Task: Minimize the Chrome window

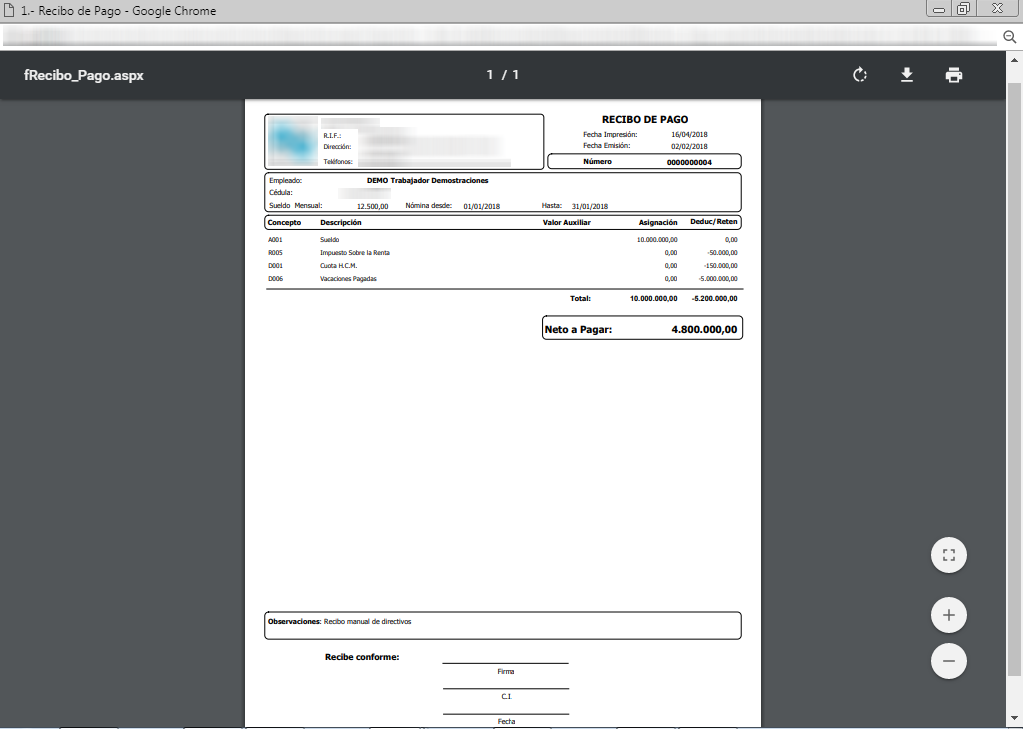Action: [939, 9]
